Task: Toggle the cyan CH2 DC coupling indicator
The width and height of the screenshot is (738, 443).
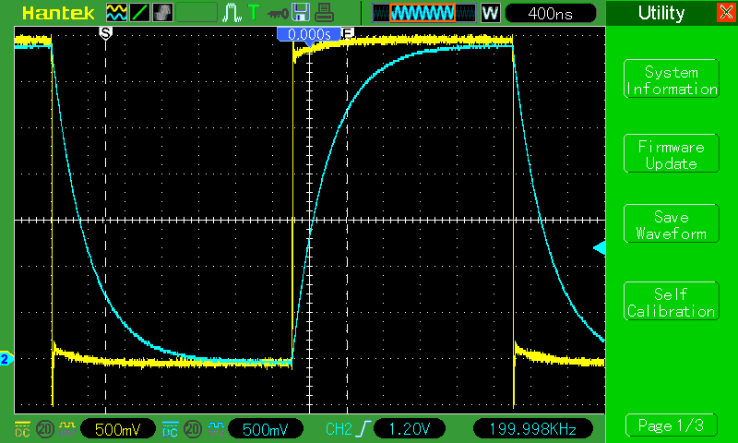Action: click(171, 429)
